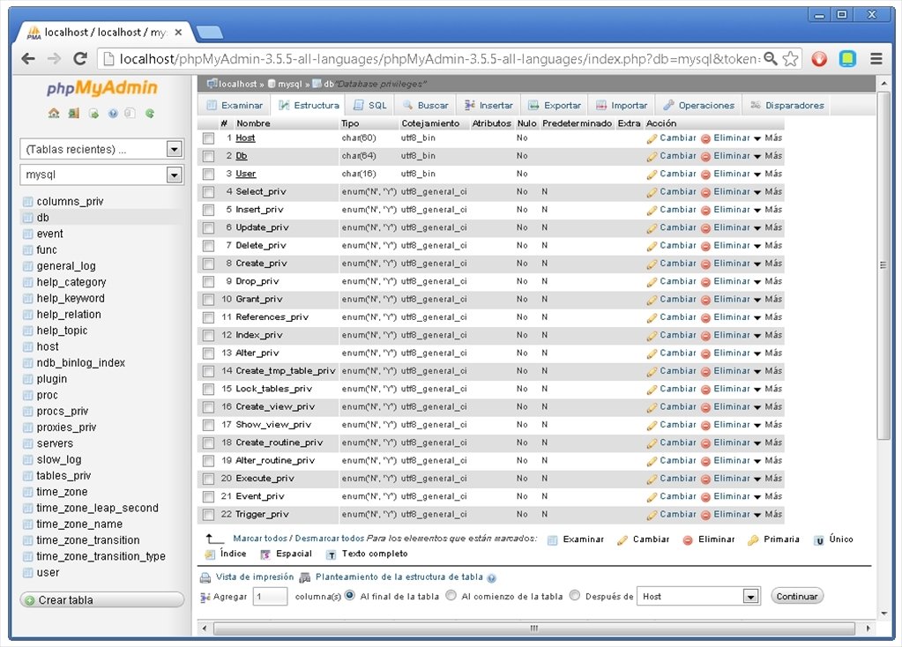Expand Más menu for Host row
This screenshot has height=647, width=902.
click(768, 138)
